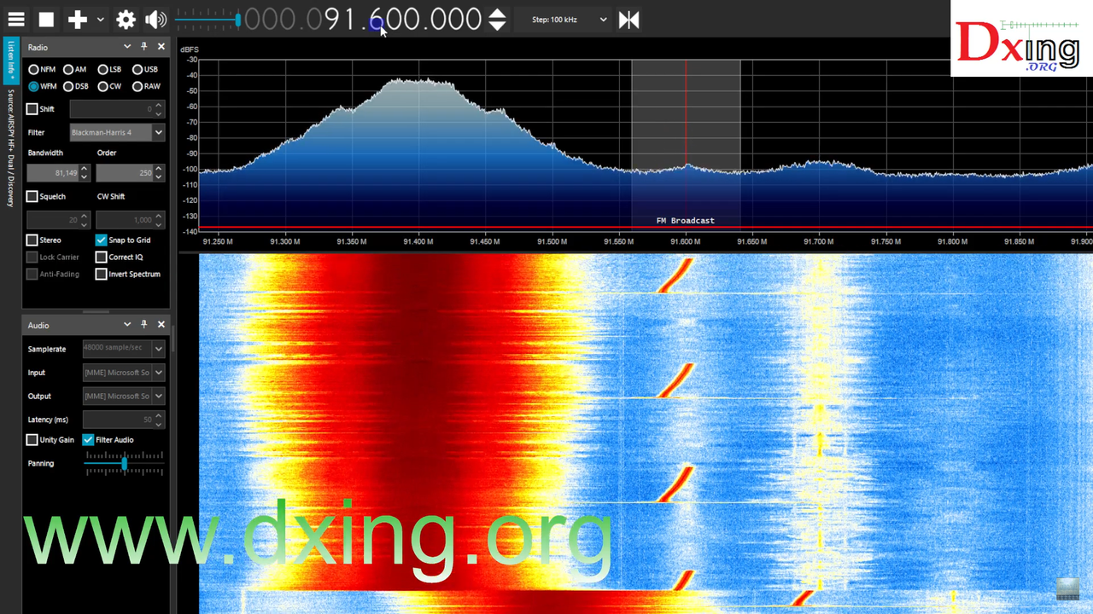This screenshot has width=1093, height=614.
Task: Pin the Radio panel
Action: pos(144,47)
